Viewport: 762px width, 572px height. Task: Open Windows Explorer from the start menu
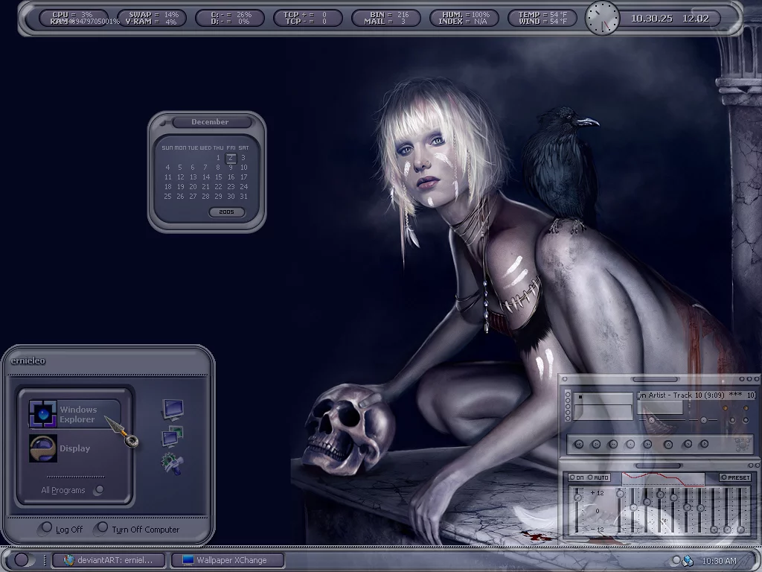pos(74,414)
